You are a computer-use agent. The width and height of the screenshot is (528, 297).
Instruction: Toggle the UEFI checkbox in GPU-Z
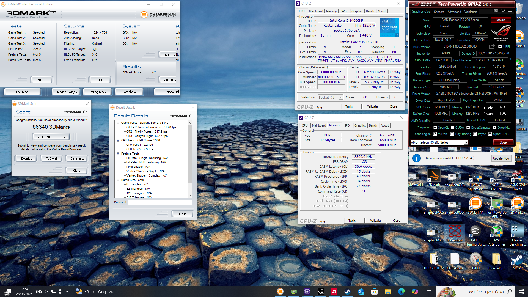[x=500, y=47]
